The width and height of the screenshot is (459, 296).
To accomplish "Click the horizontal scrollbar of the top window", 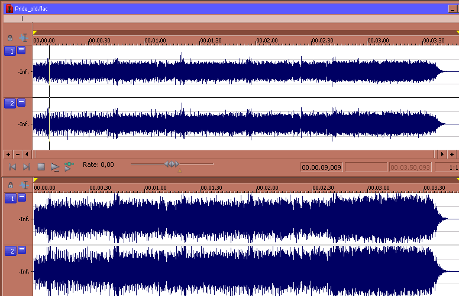I will click(234, 154).
